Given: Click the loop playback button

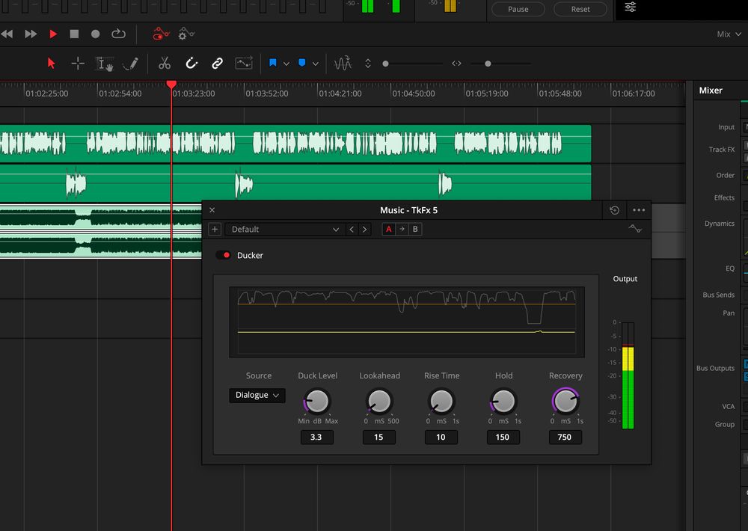Looking at the screenshot, I should [118, 34].
